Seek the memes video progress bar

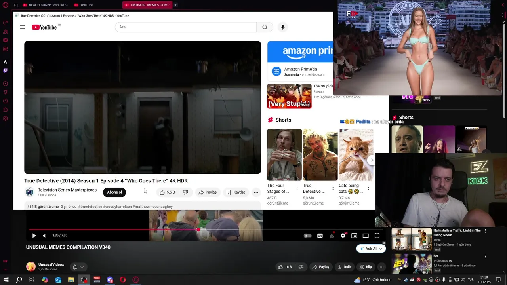(206, 230)
